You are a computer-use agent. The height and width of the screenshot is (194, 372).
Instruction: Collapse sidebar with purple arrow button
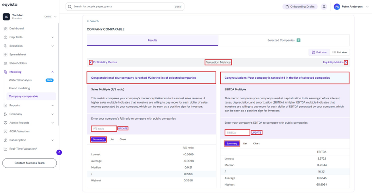[x=59, y=153]
